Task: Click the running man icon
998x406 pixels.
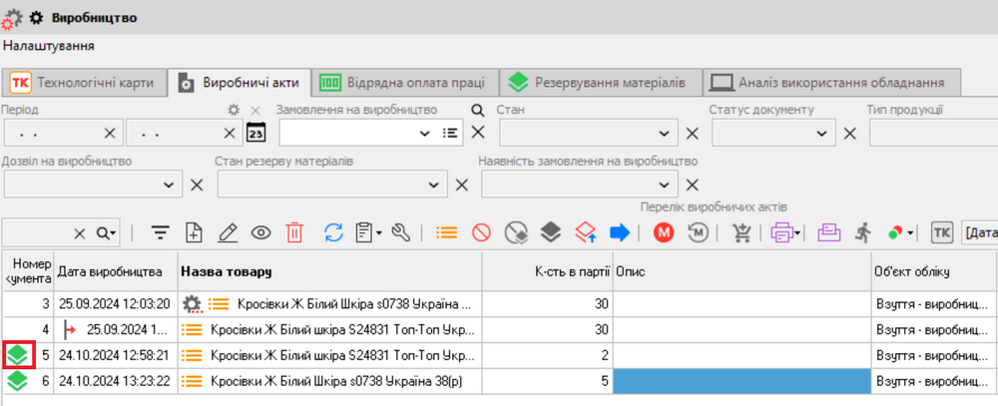Action: click(862, 232)
